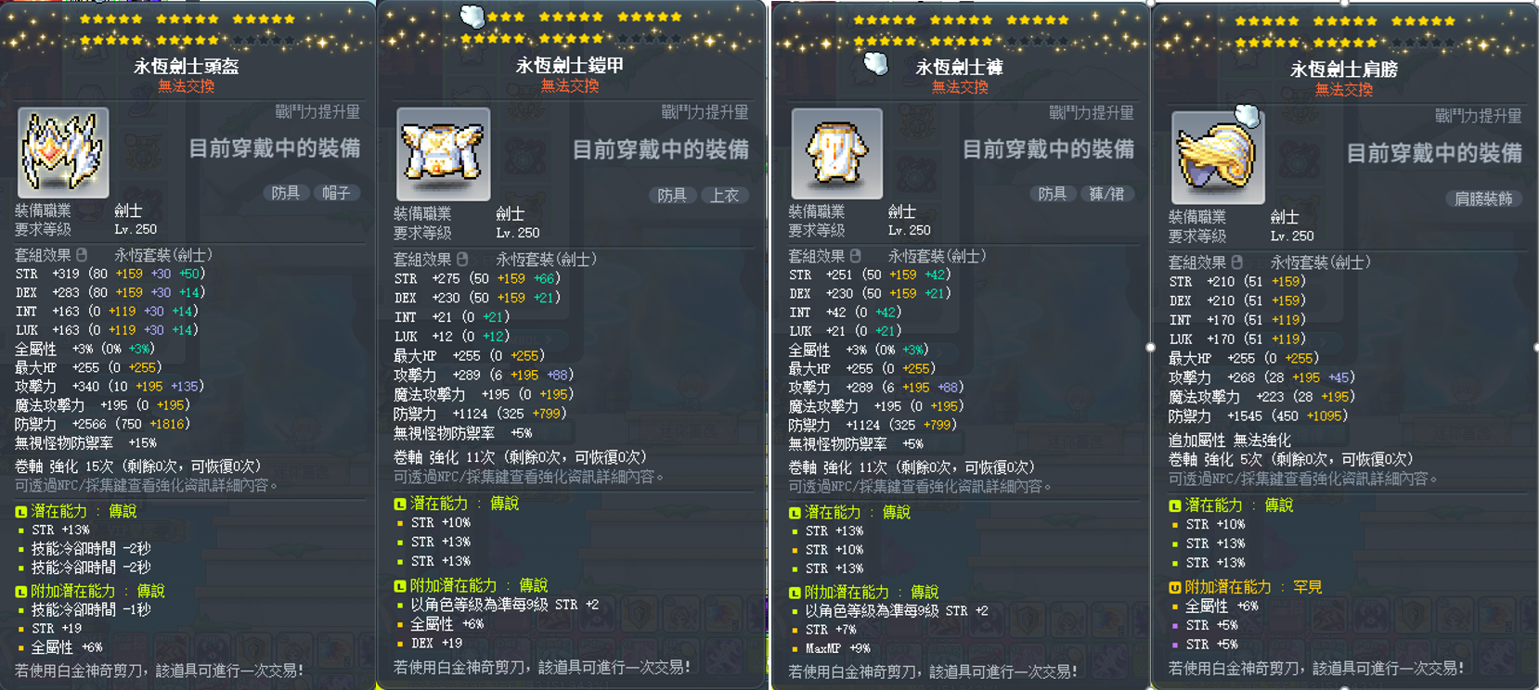Image resolution: width=1539 pixels, height=690 pixels.
Task: Click the 無法交換 label under 永恆劍士肩膀
Action: [x=1344, y=90]
